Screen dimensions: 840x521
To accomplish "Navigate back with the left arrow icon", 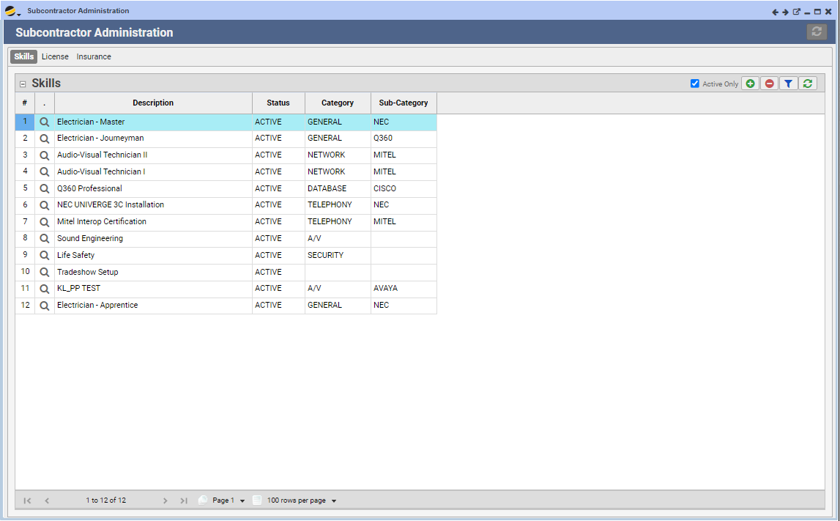I will (x=776, y=12).
